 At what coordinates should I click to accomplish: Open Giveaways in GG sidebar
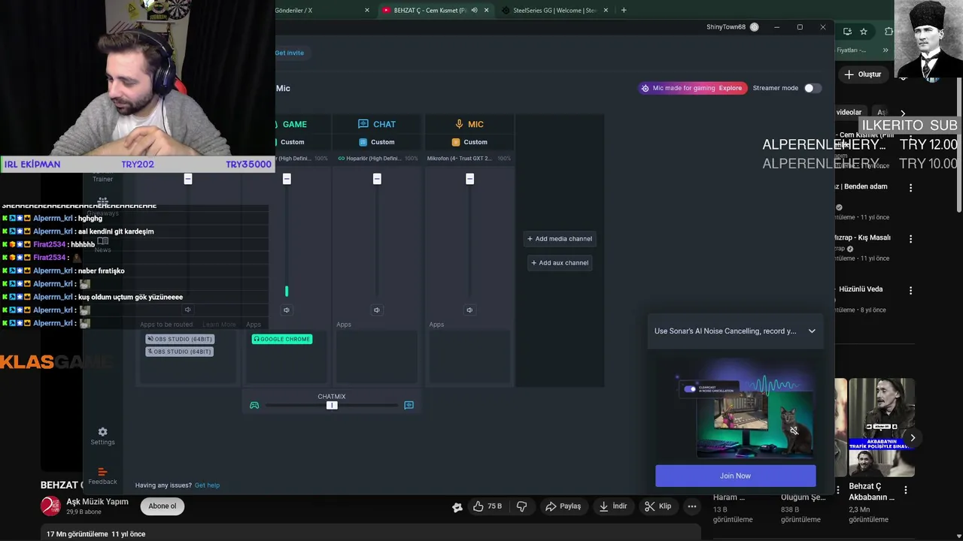[103, 206]
